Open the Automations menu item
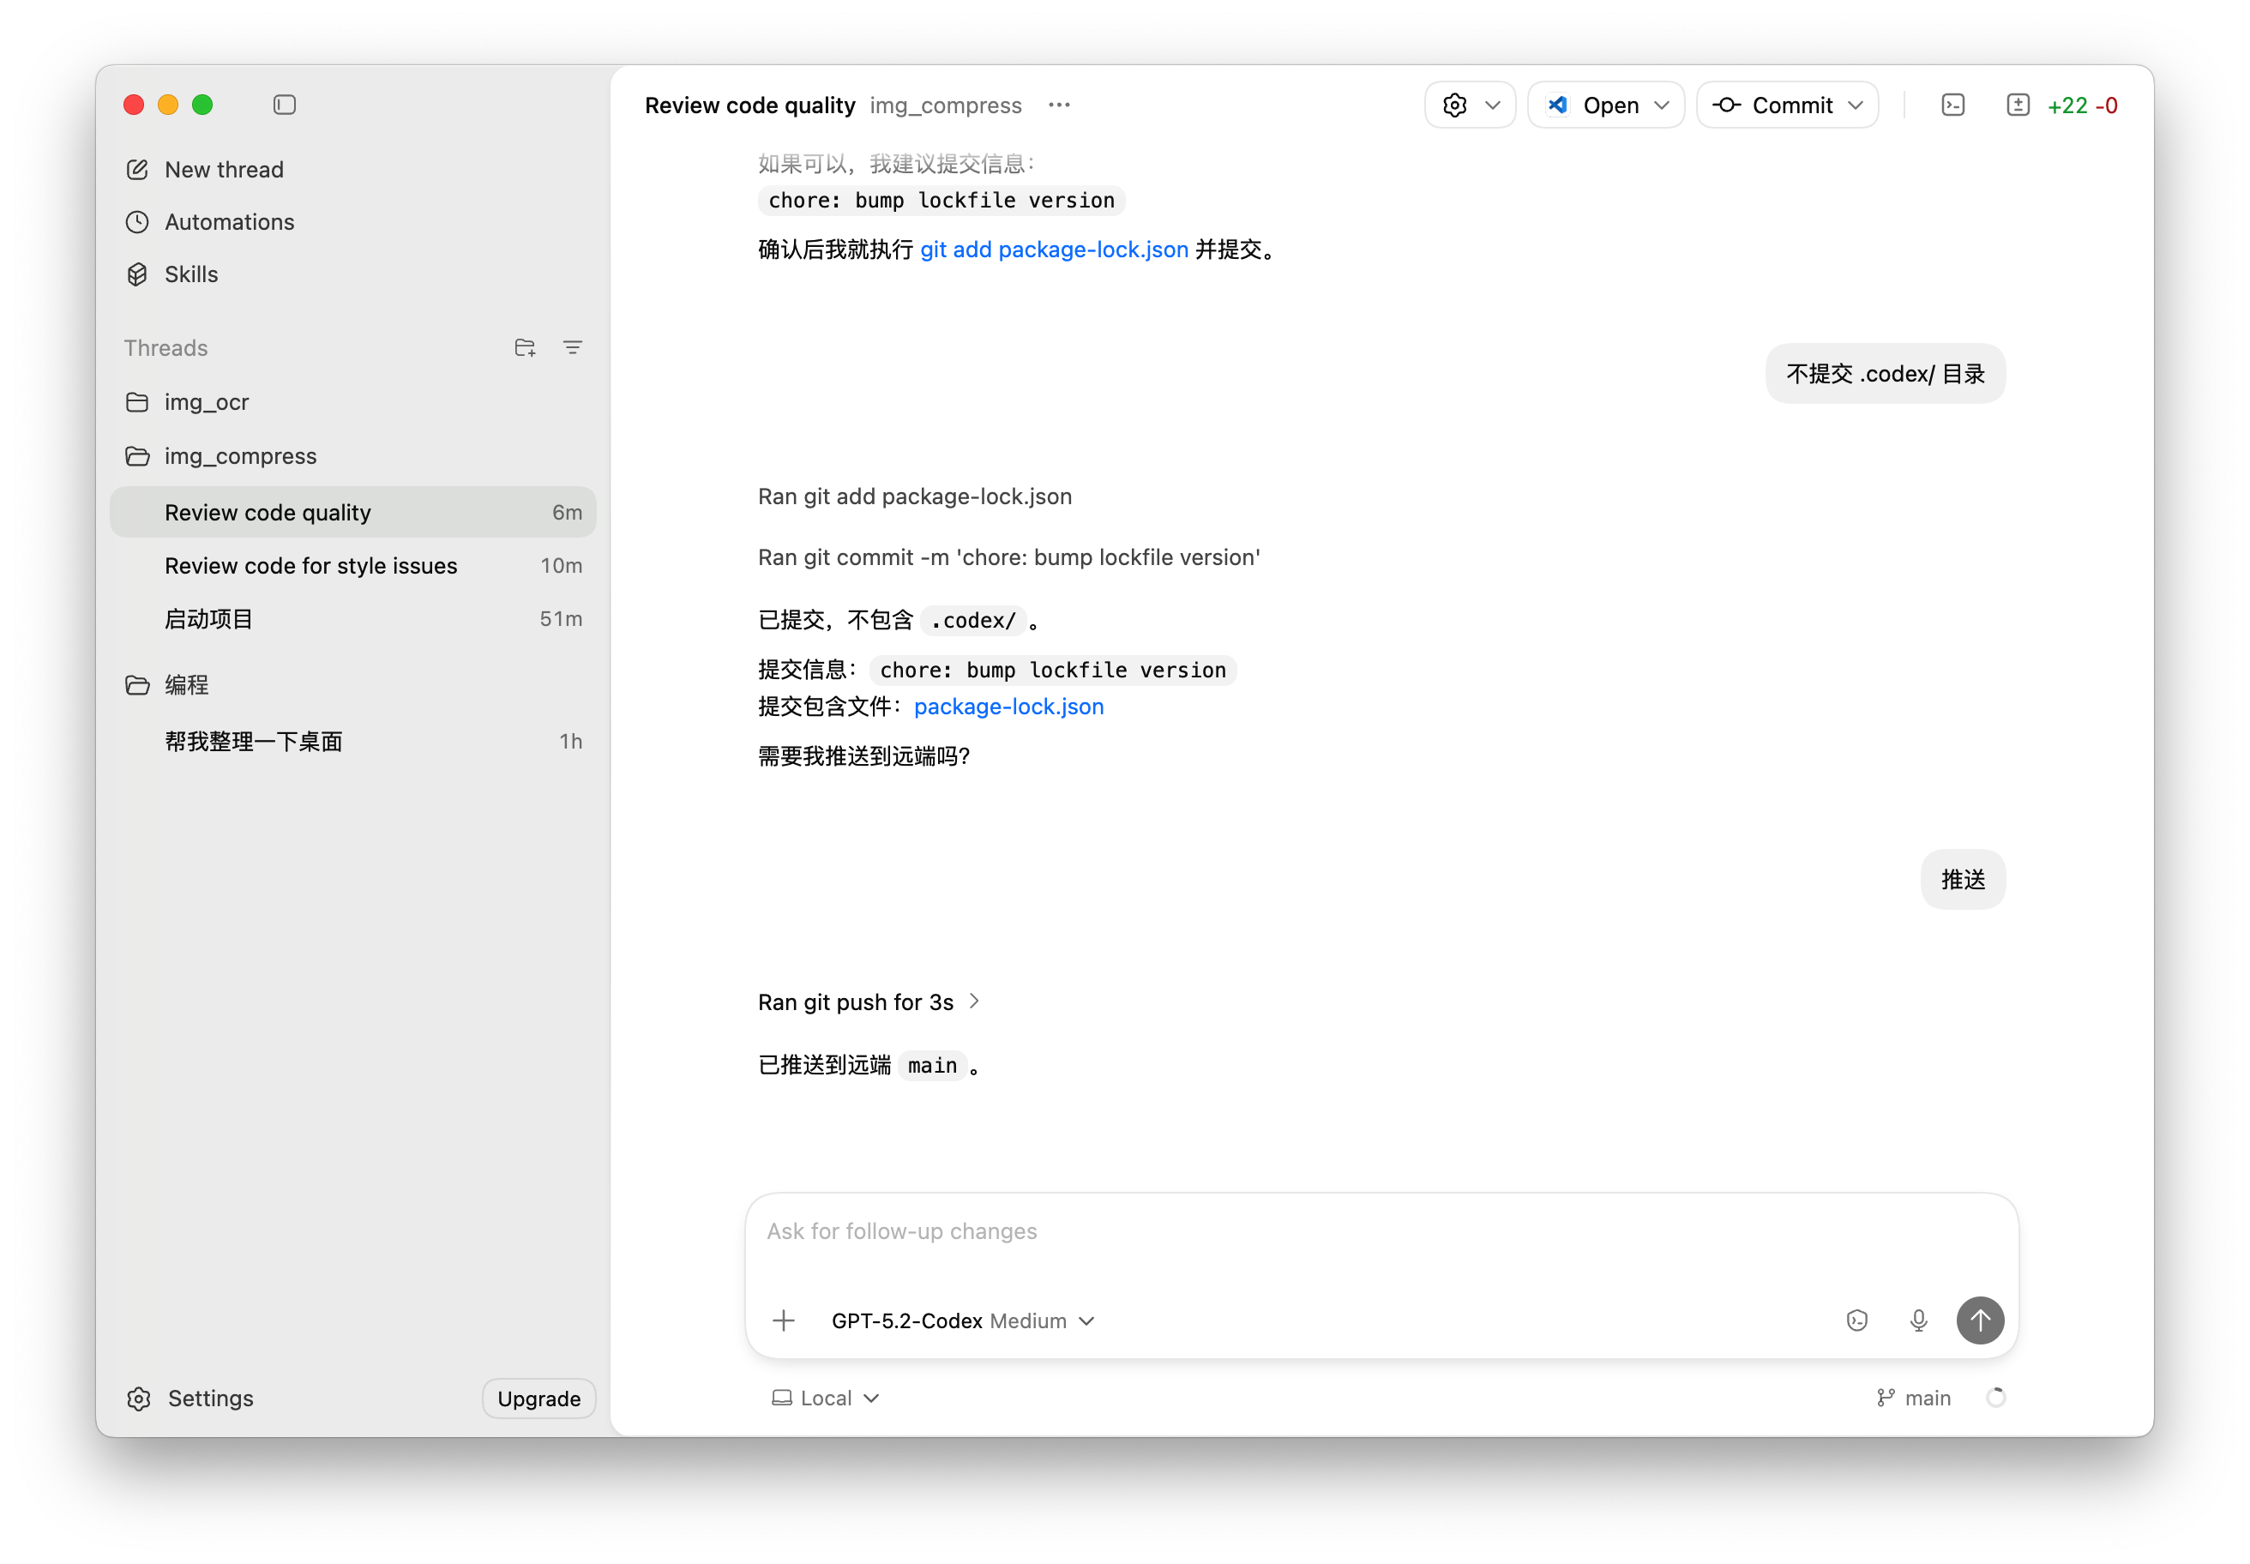 (x=228, y=221)
